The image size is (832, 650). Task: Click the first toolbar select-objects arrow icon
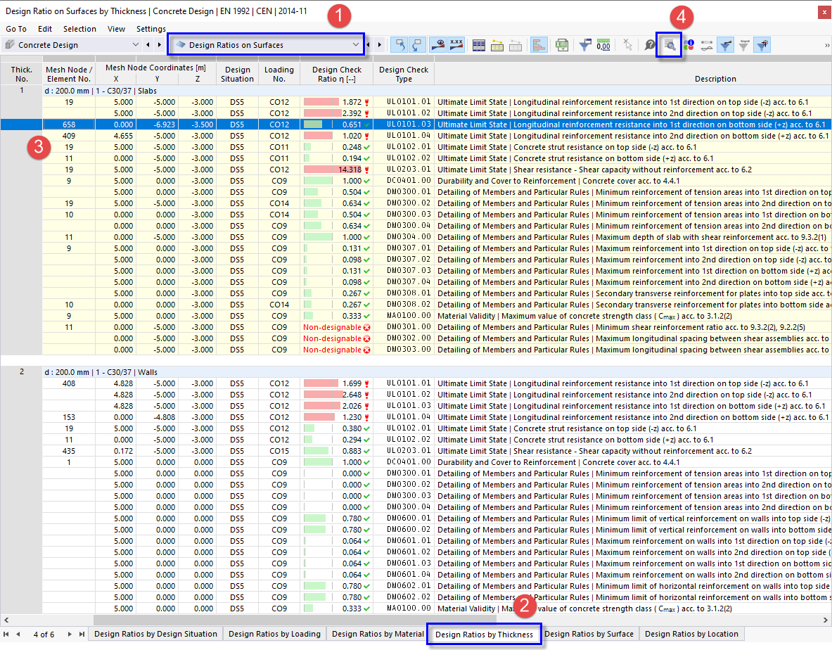click(x=400, y=45)
